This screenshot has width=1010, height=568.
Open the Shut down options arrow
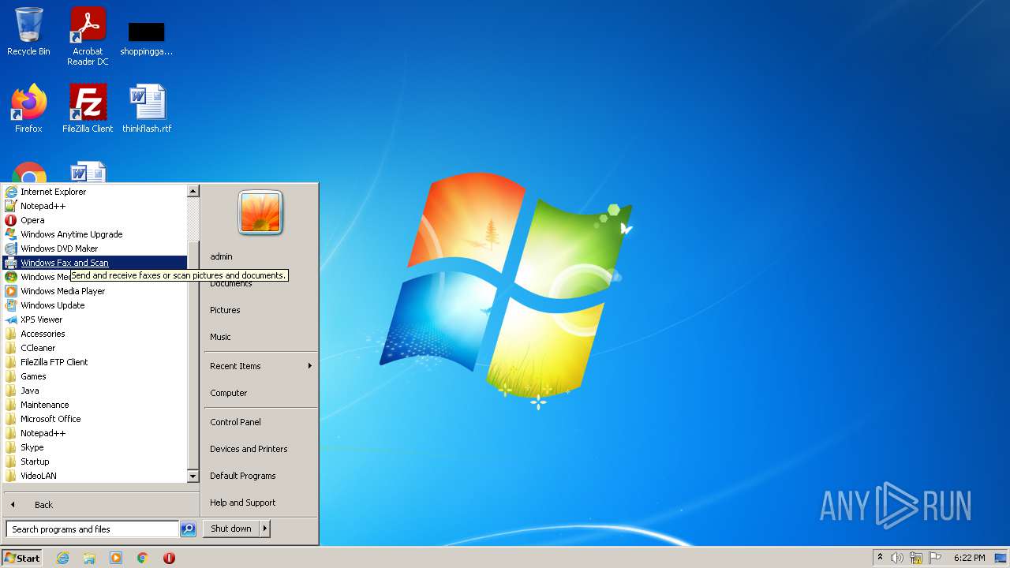[x=265, y=529]
